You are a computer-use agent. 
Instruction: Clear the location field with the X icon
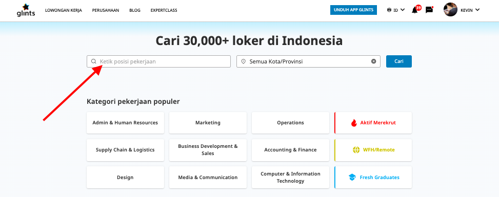coord(374,61)
